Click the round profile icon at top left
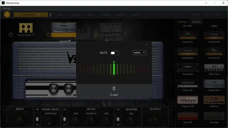This screenshot has height=128, width=228. coord(7,15)
